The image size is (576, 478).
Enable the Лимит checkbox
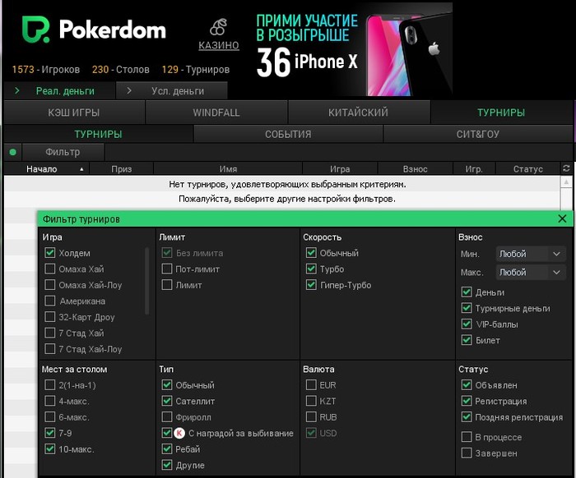[x=167, y=285]
